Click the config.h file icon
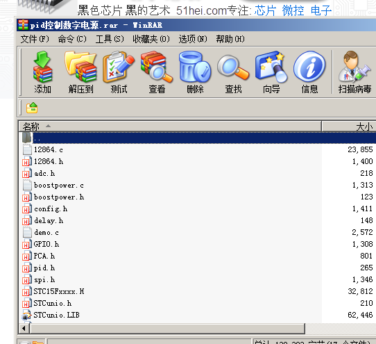This screenshot has height=344, width=376. pos(27,208)
